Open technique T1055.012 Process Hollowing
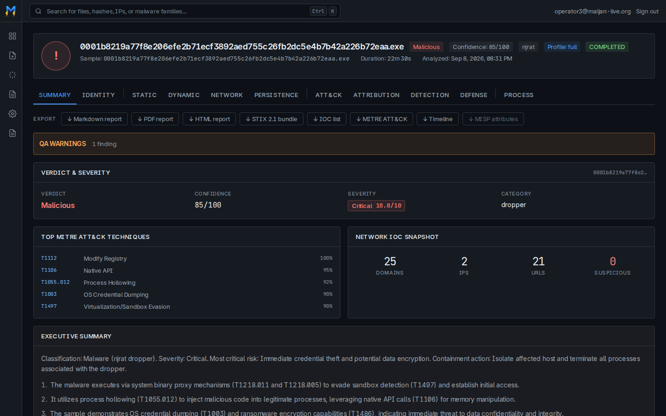This screenshot has width=666, height=416. pos(187,282)
